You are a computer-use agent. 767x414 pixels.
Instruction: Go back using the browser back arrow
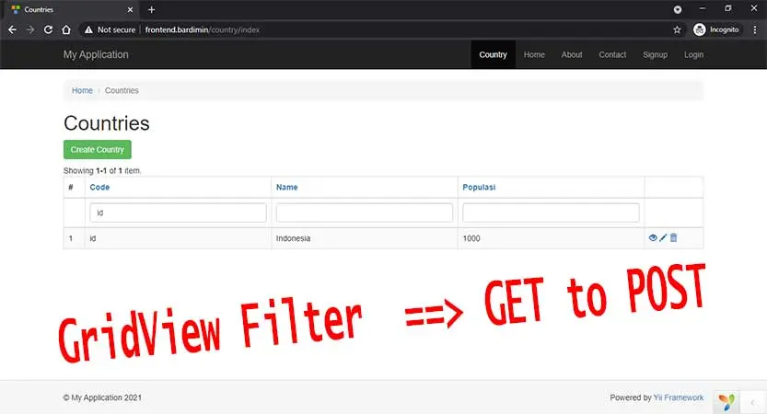tap(12, 29)
